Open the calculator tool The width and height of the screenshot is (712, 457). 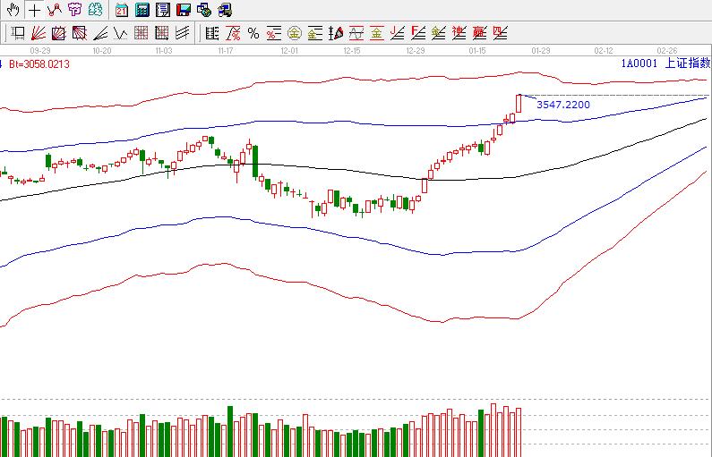(x=142, y=11)
